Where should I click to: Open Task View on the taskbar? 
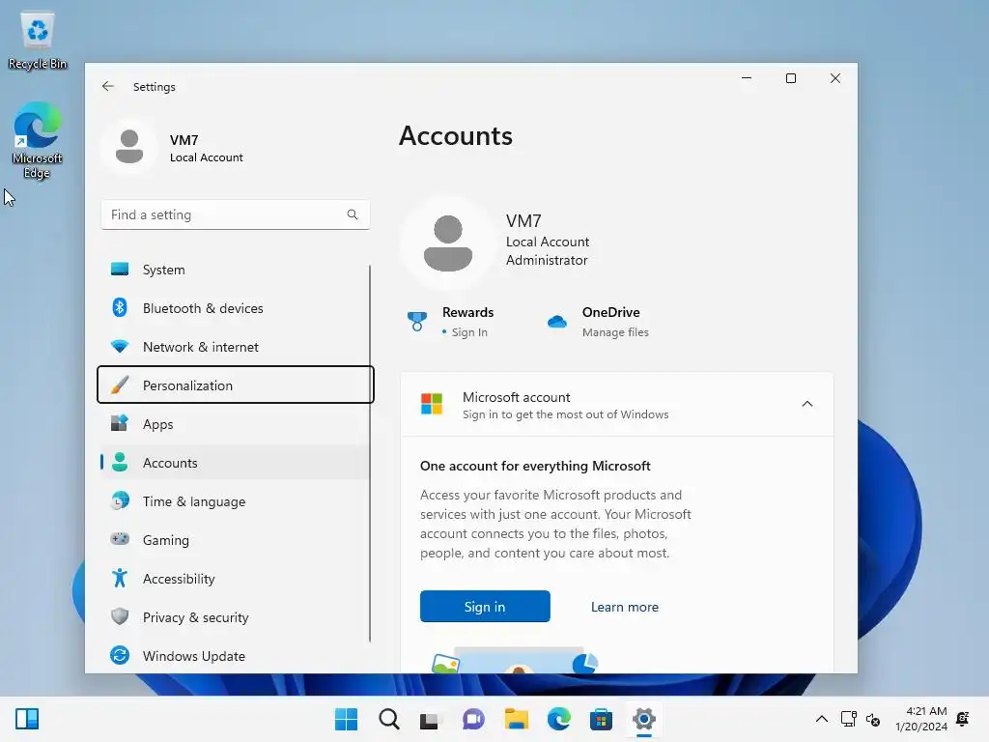430,719
